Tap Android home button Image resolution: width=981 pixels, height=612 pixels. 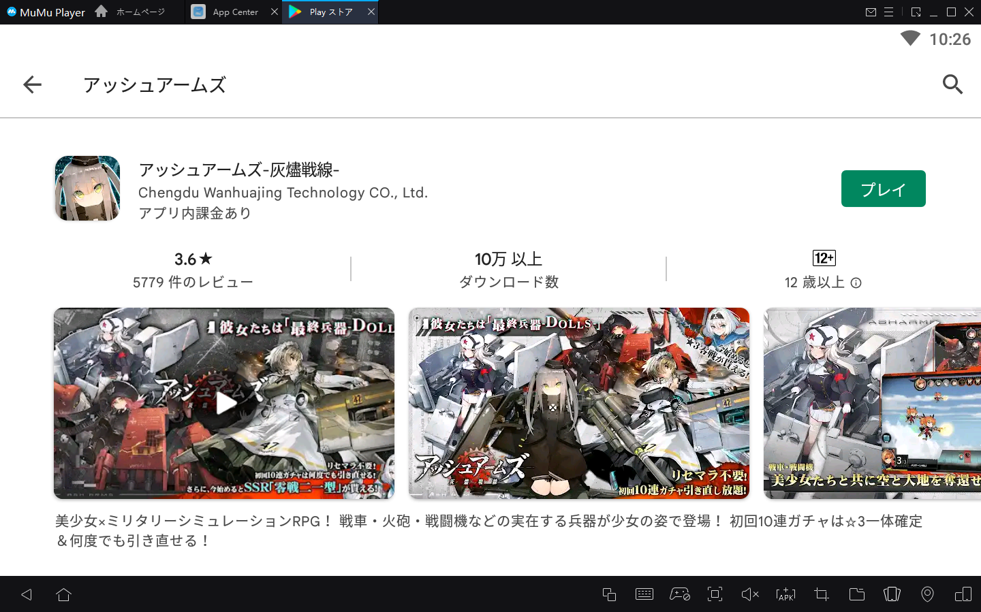tap(64, 594)
